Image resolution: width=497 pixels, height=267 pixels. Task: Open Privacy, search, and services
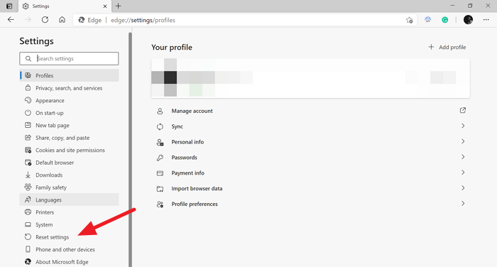pyautogui.click(x=69, y=88)
